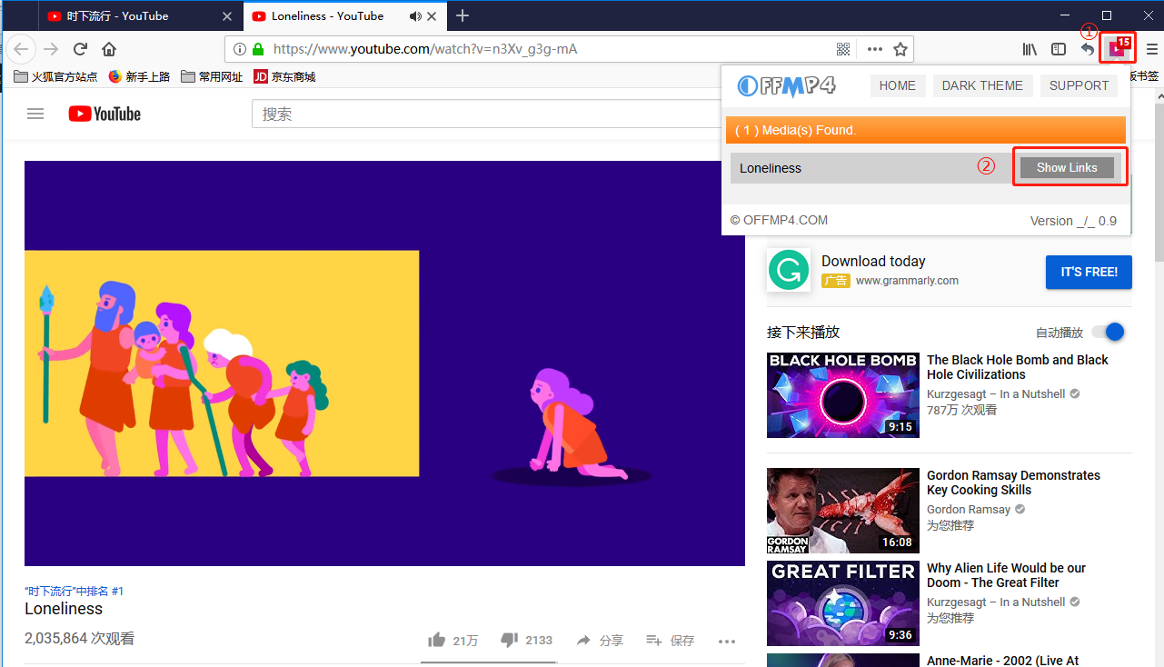Open title The Black Hole Bomb and Black Hole Civilizations

(1018, 367)
